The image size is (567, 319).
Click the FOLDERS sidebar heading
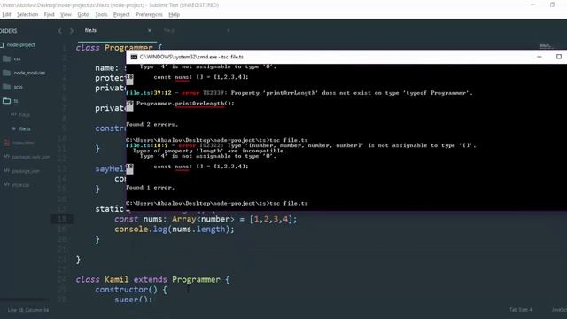[x=9, y=31]
